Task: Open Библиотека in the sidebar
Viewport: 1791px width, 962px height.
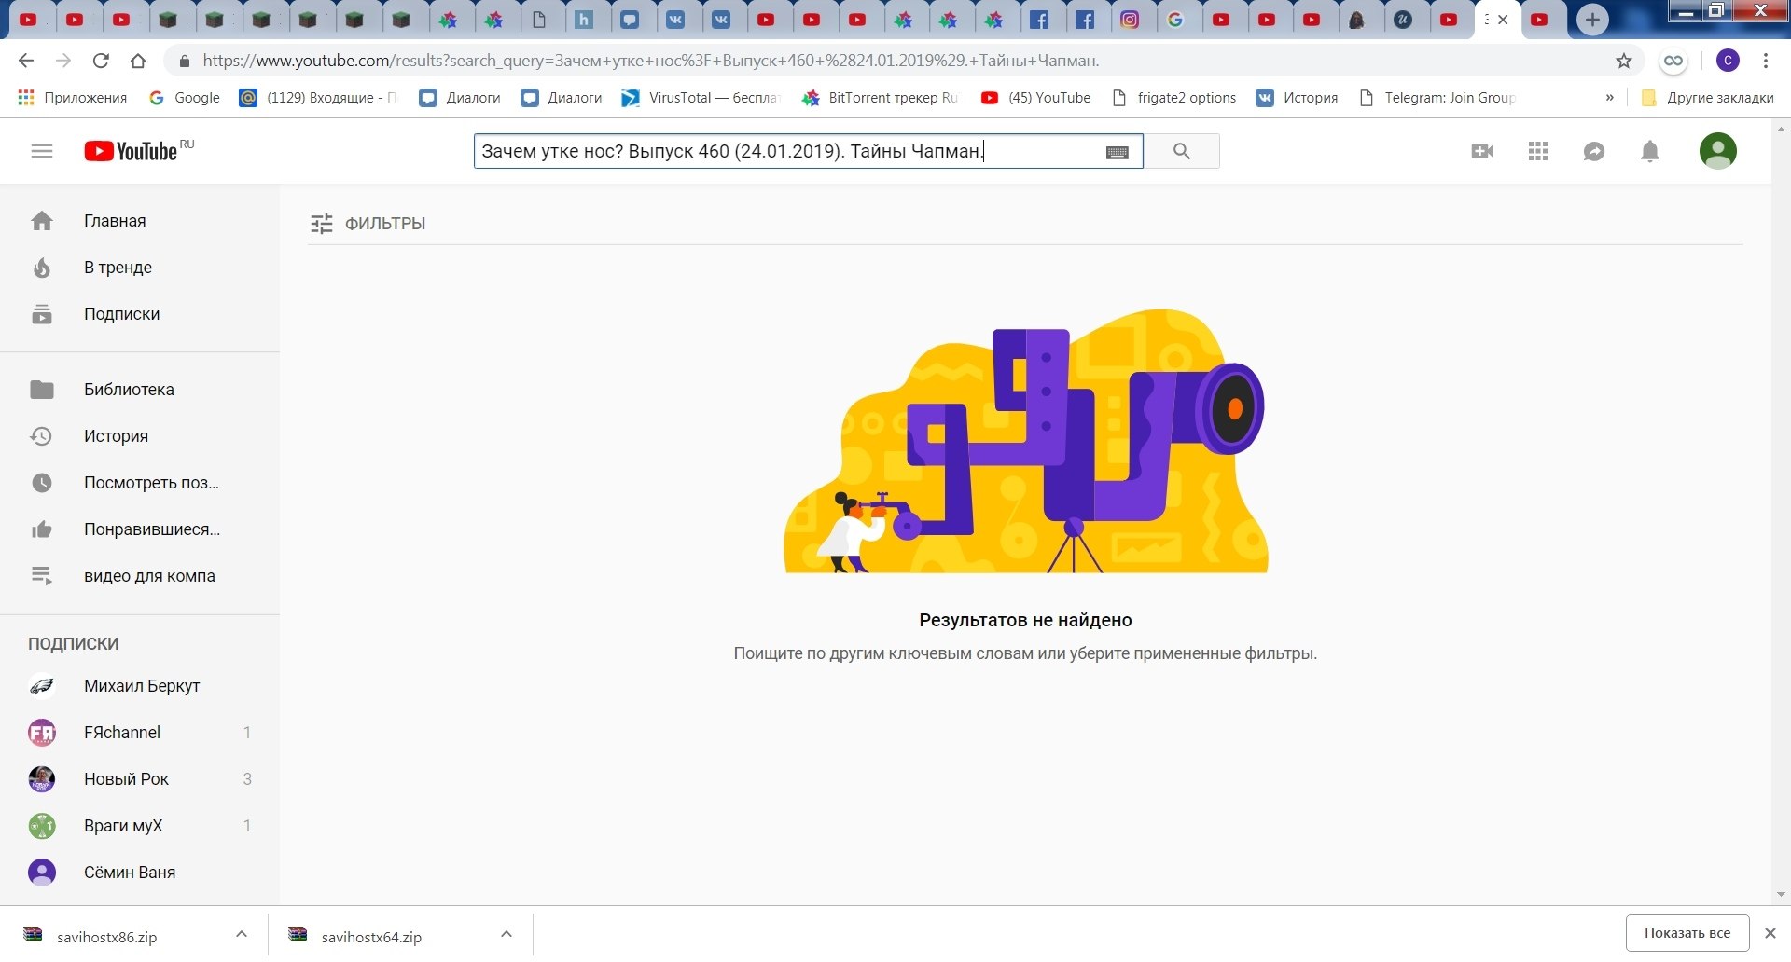Action: (x=140, y=390)
